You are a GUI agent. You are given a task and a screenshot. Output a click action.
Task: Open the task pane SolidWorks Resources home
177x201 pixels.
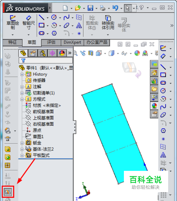(x=154, y=73)
